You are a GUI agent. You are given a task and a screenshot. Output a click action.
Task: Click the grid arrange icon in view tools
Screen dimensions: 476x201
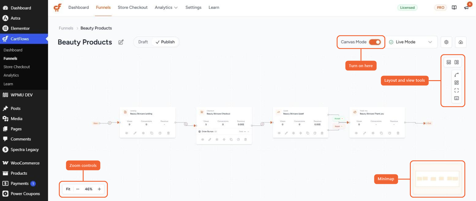coord(457,83)
